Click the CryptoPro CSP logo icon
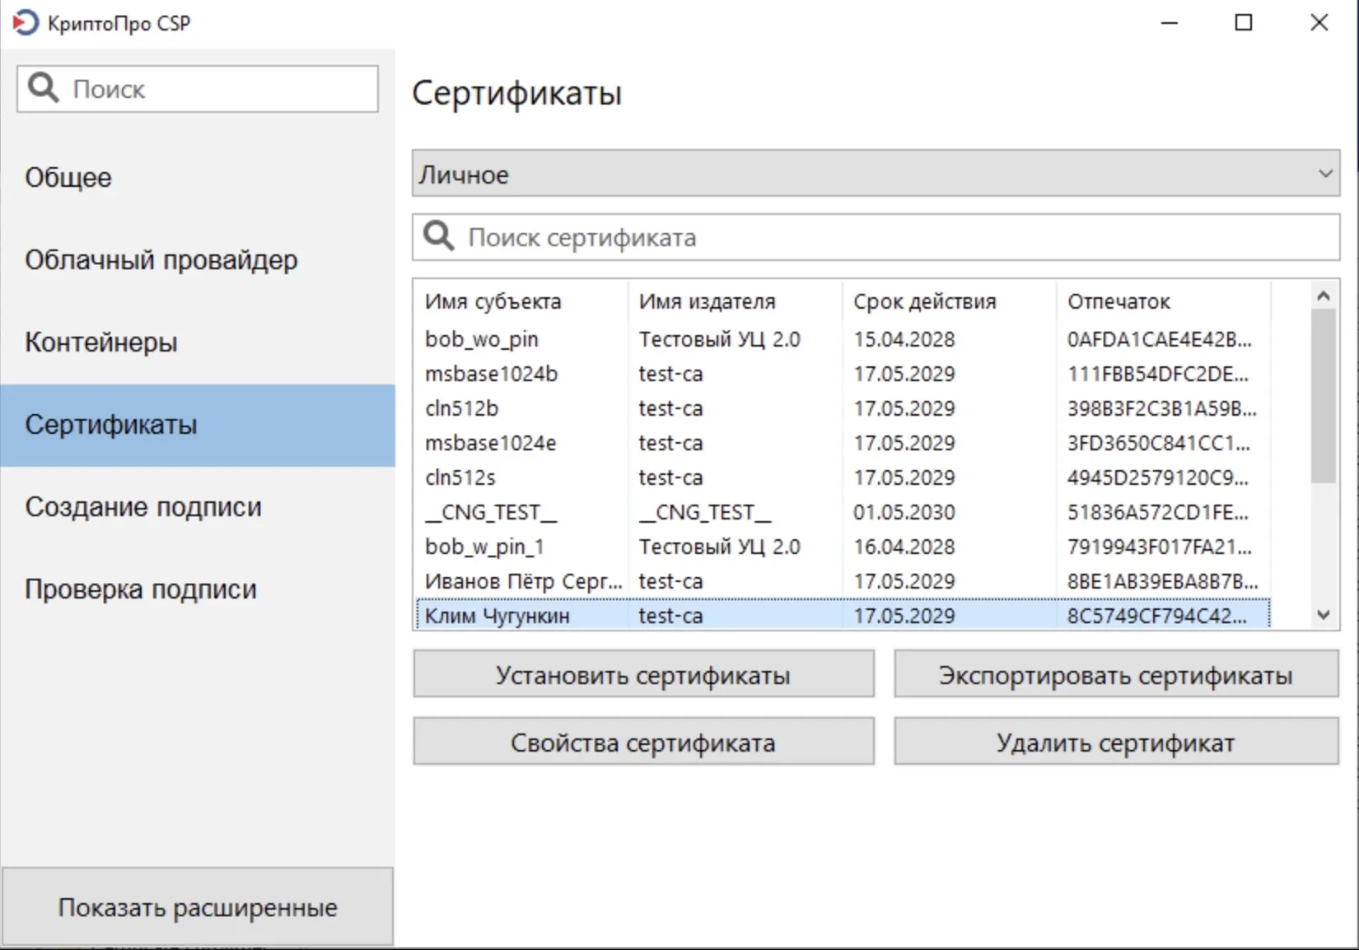 click(x=25, y=22)
